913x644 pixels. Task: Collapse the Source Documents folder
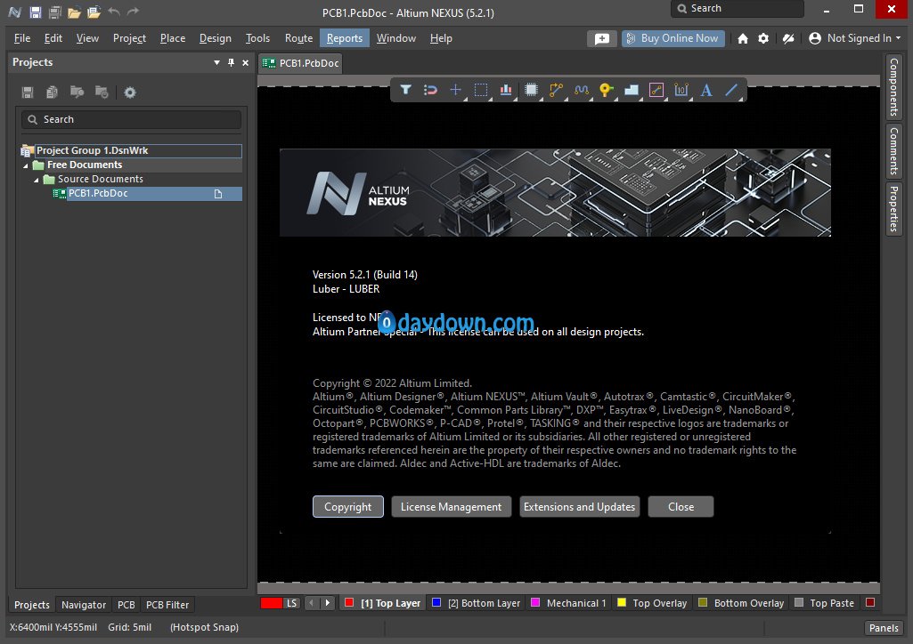pos(37,180)
